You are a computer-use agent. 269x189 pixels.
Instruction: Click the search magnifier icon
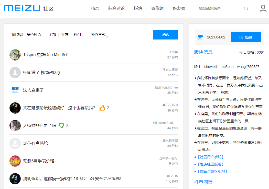(246, 8)
